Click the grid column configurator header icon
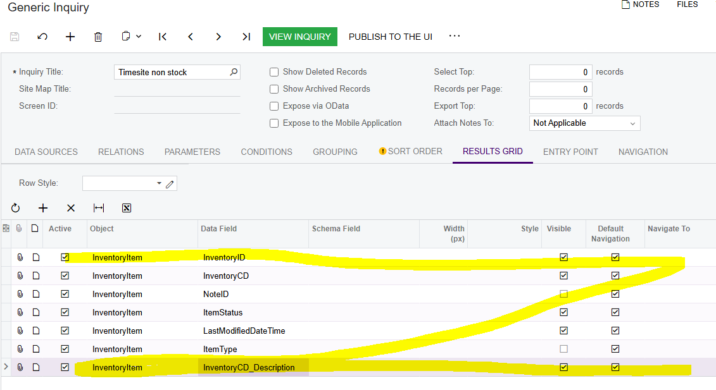The width and height of the screenshot is (716, 390). [6, 228]
